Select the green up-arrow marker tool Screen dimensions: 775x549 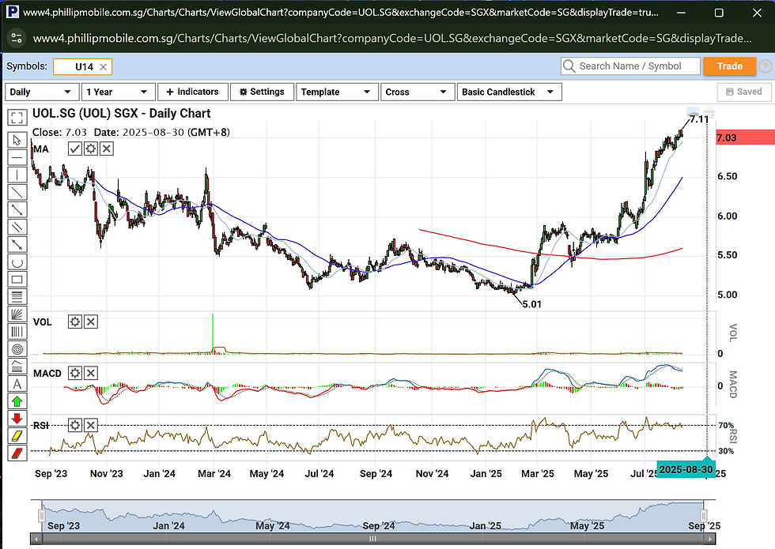click(17, 401)
